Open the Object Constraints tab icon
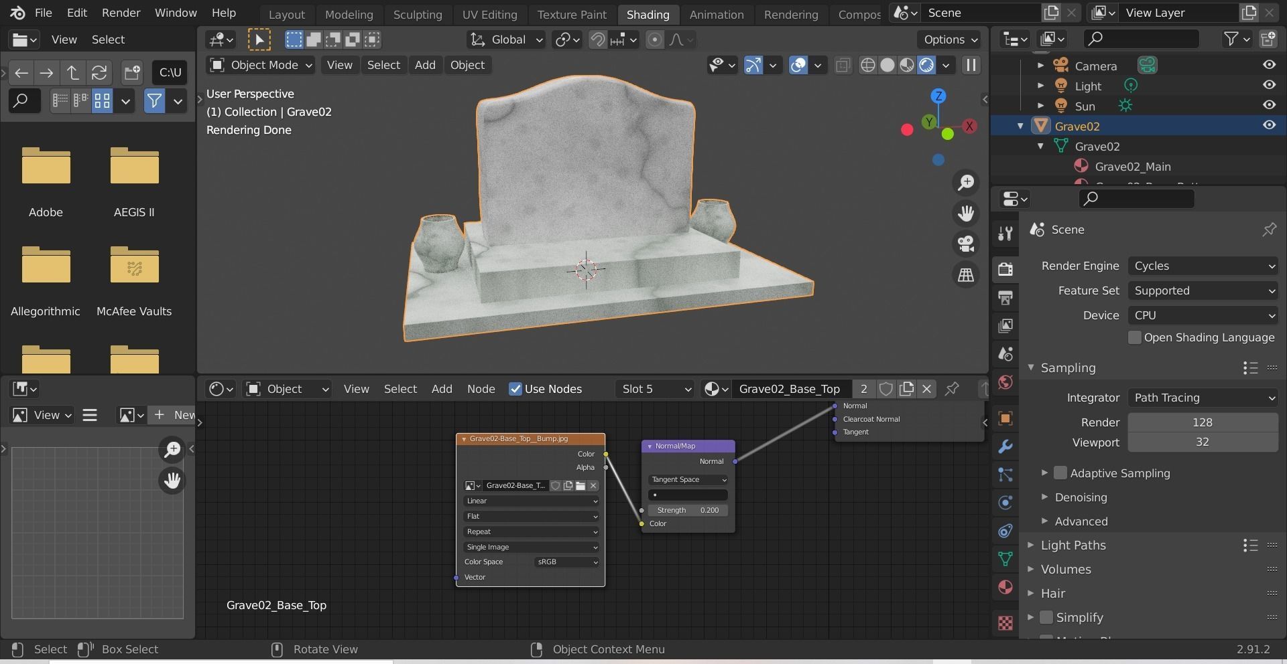Screen dimensions: 1287x664 pos(1005,531)
